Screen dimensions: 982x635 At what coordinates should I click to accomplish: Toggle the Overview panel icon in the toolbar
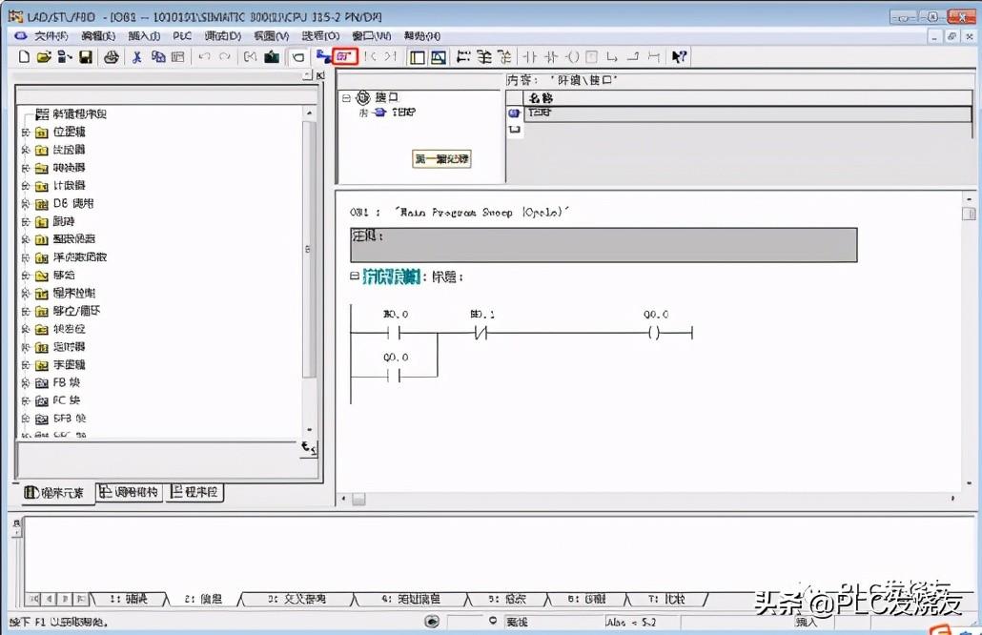[417, 57]
